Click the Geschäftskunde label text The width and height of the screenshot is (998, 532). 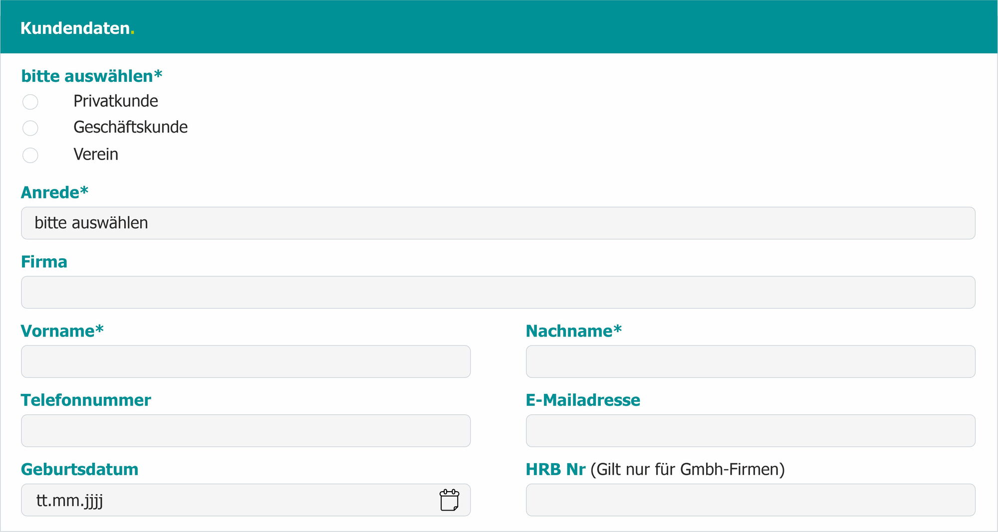coord(131,127)
